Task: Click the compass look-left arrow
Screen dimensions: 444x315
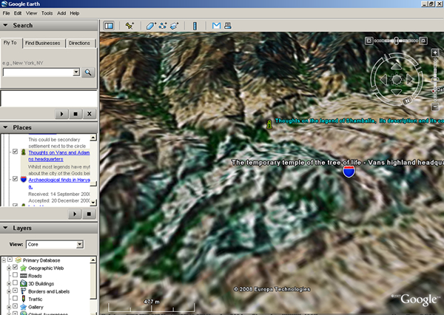Action: (x=383, y=80)
